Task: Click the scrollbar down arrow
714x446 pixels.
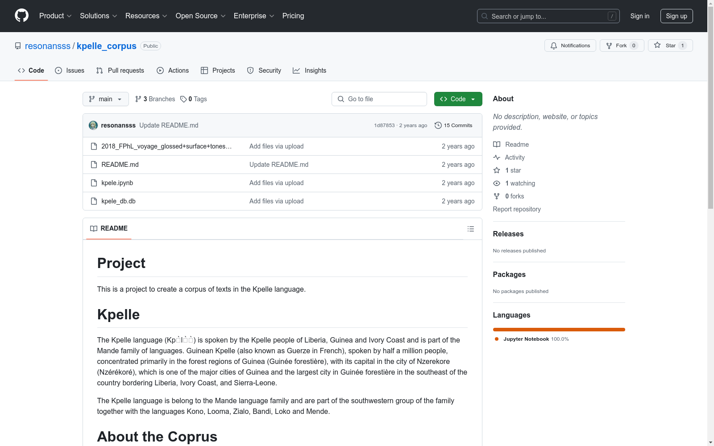Action: tap(710, 442)
